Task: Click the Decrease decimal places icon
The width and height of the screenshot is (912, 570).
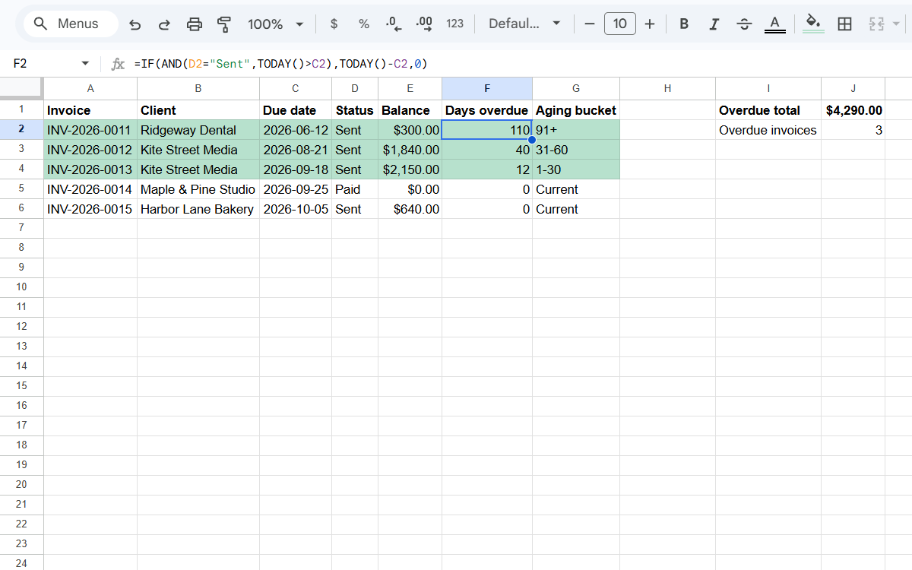Action: pos(394,24)
